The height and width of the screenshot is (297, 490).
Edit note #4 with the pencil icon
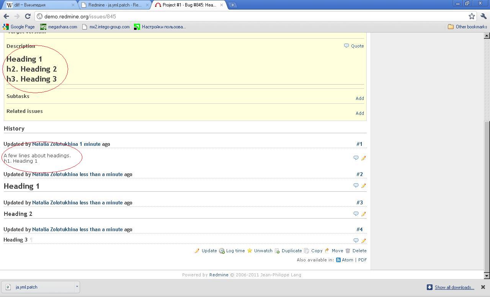(x=363, y=240)
